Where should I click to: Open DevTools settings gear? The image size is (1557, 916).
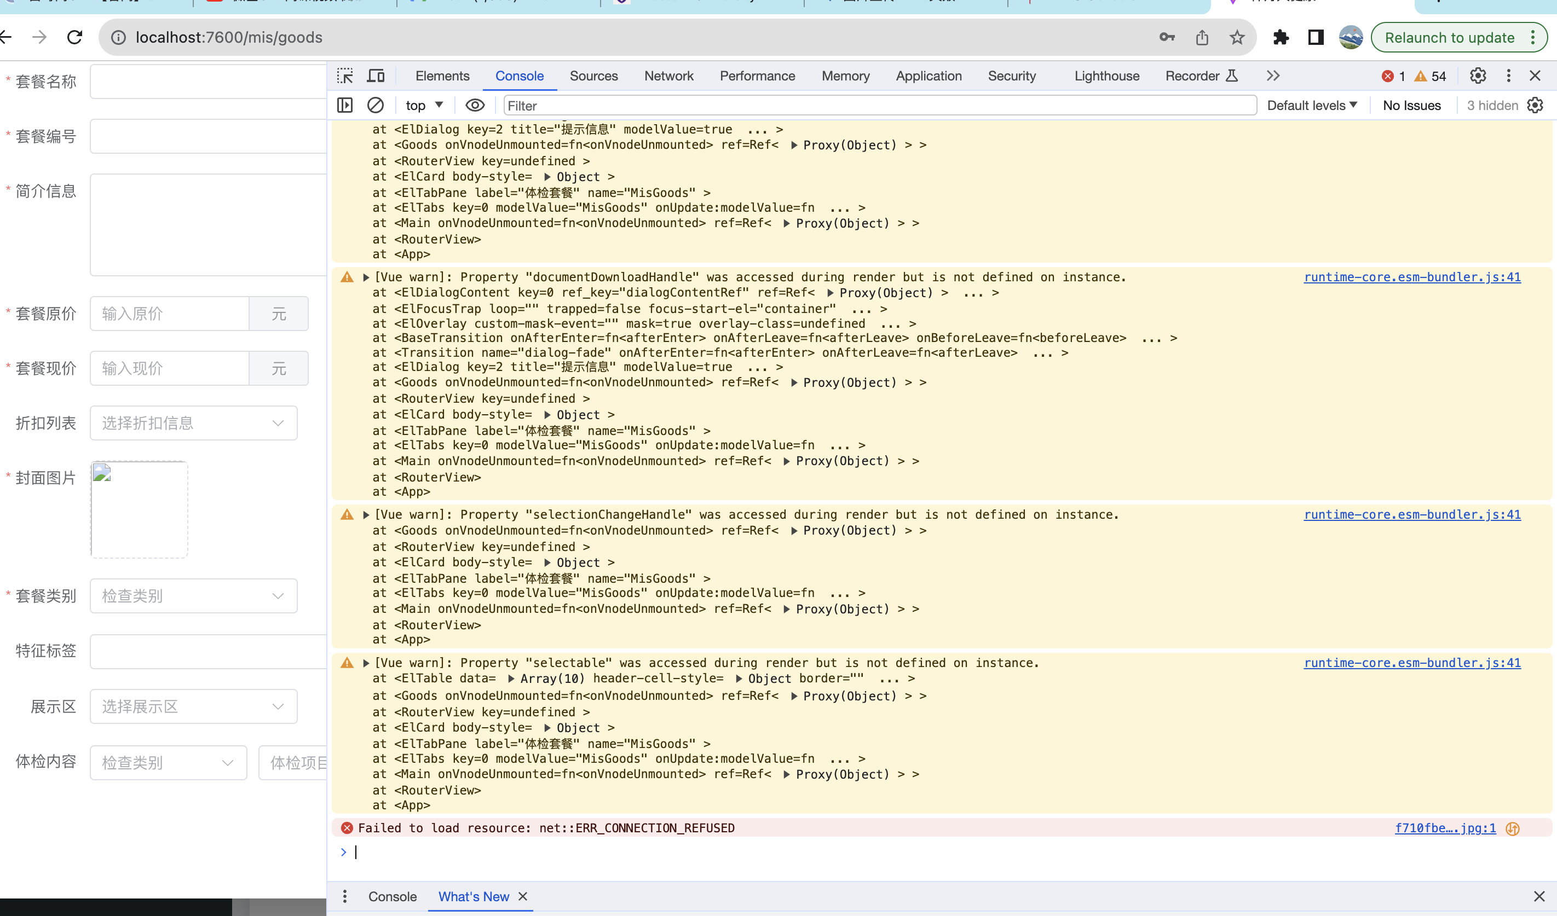pos(1478,76)
